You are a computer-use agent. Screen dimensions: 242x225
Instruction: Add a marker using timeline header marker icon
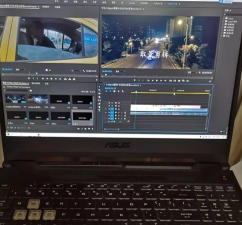click(x=119, y=91)
